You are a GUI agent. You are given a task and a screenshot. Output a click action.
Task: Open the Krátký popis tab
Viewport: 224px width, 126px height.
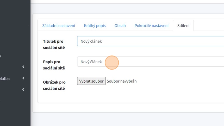coord(95,26)
